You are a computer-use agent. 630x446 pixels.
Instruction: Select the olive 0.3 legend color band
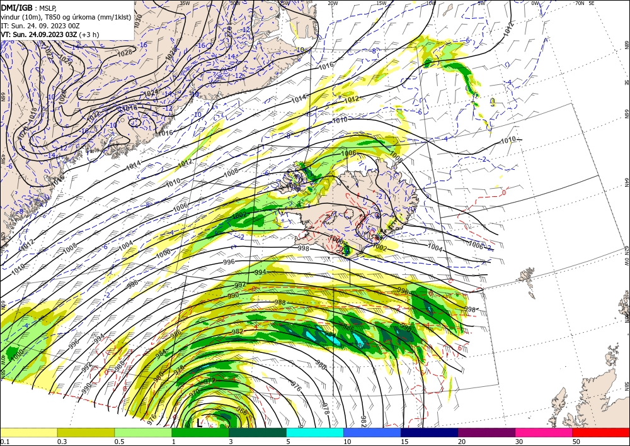[x=86, y=432]
